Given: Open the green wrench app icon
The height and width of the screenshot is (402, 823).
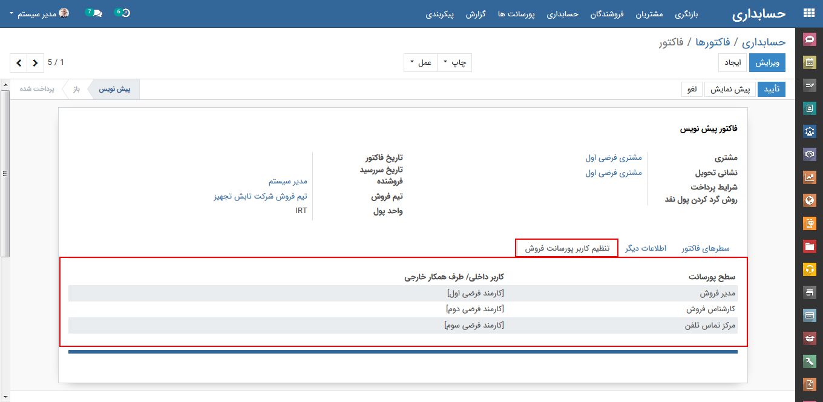Looking at the screenshot, I should (x=810, y=361).
